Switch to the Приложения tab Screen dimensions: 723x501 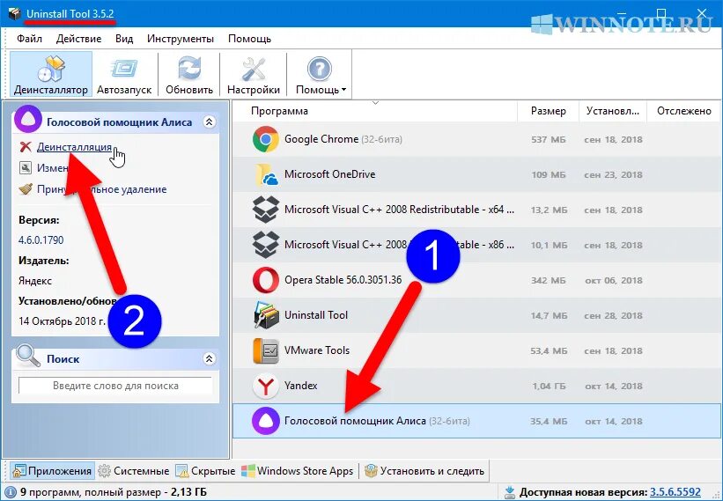[x=52, y=470]
